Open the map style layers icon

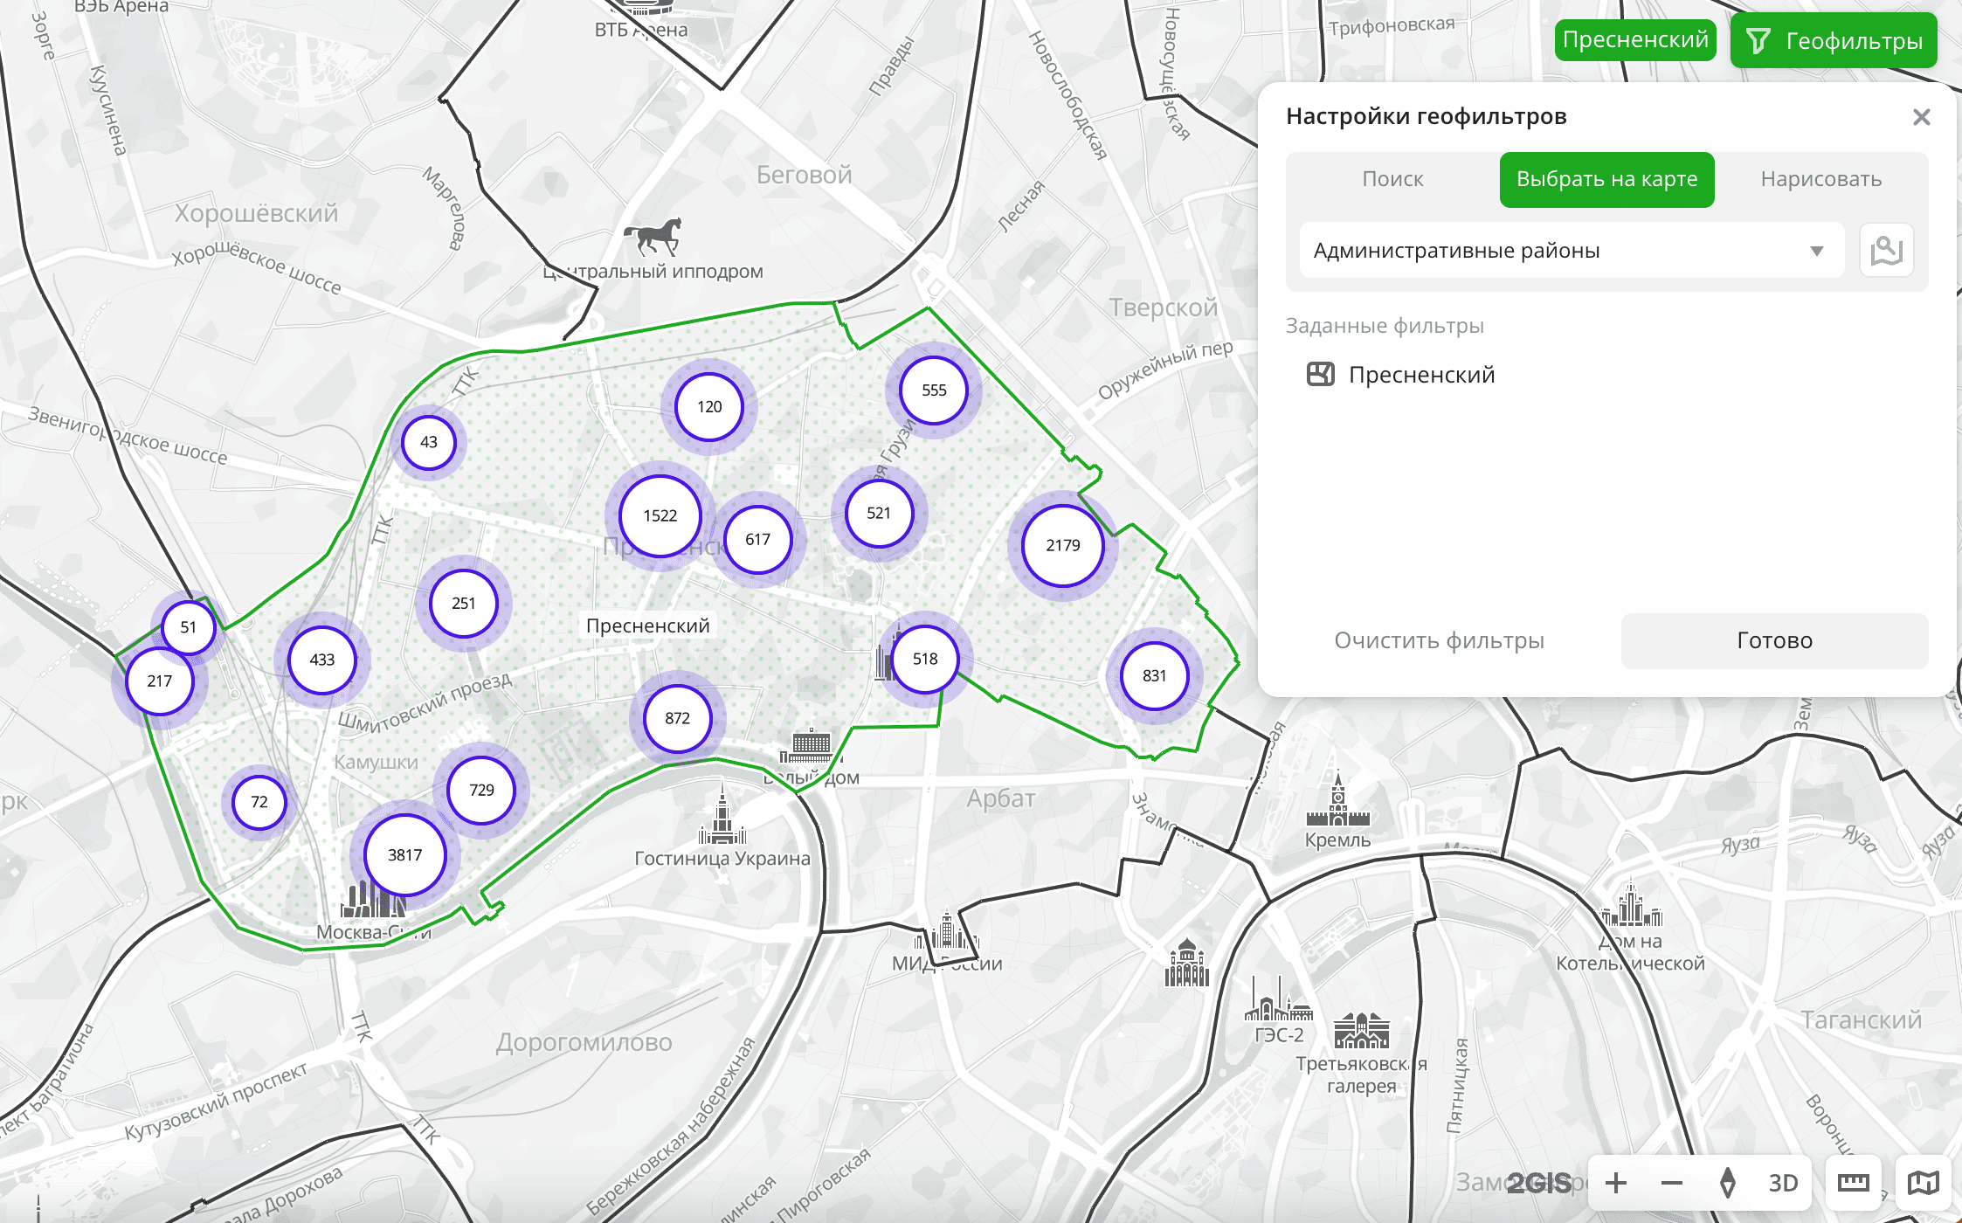[1923, 1183]
